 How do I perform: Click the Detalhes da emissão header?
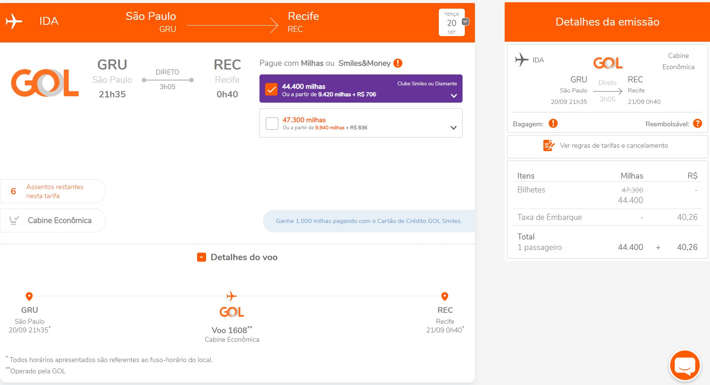pyautogui.click(x=607, y=22)
